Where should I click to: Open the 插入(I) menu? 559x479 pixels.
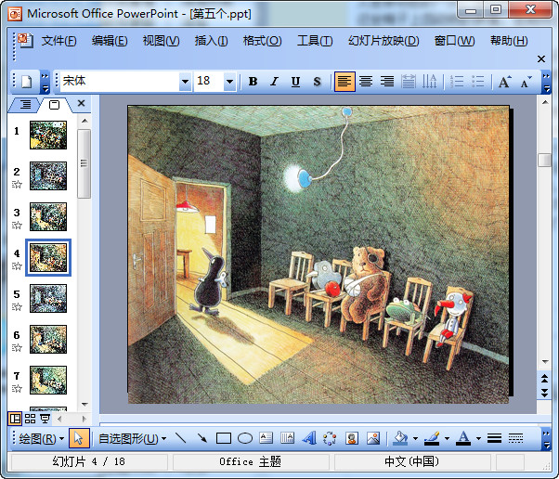[x=211, y=41]
